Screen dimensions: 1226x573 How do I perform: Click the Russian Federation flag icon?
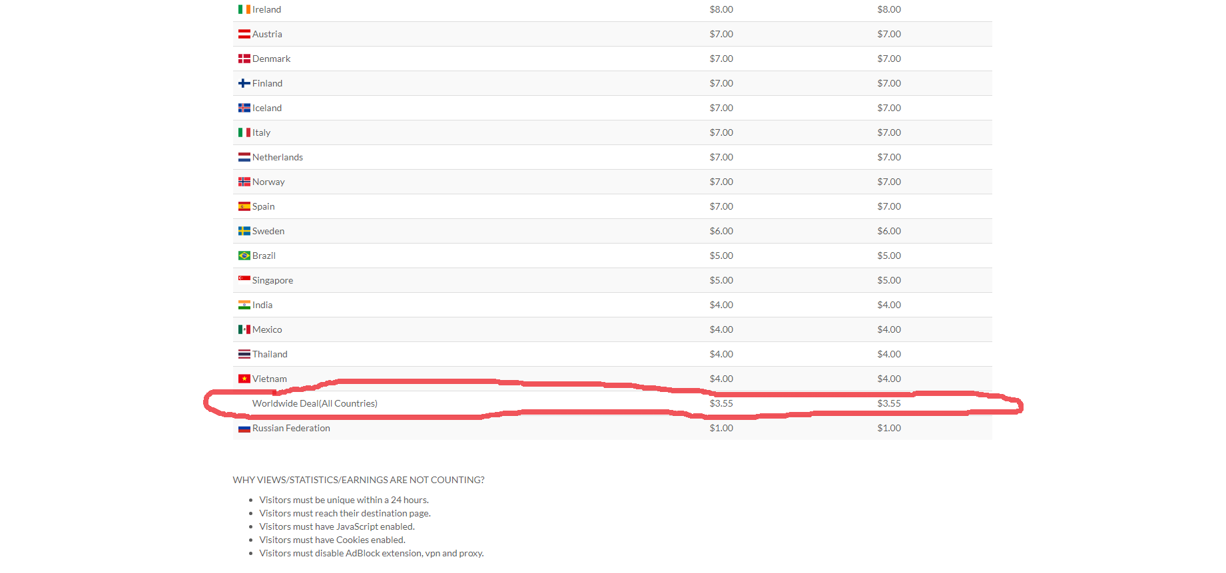[244, 429]
